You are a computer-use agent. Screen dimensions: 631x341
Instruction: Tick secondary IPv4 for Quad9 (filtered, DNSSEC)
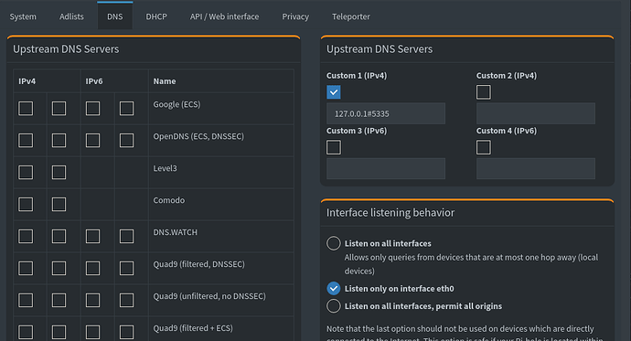pos(59,268)
